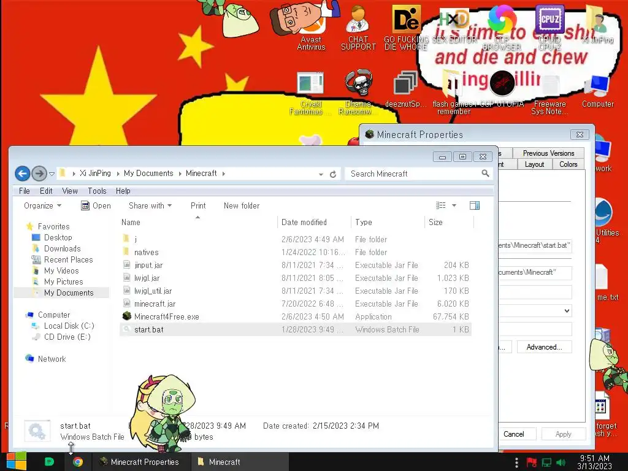
Task: Open the view options dropdown arrow
Action: [454, 205]
